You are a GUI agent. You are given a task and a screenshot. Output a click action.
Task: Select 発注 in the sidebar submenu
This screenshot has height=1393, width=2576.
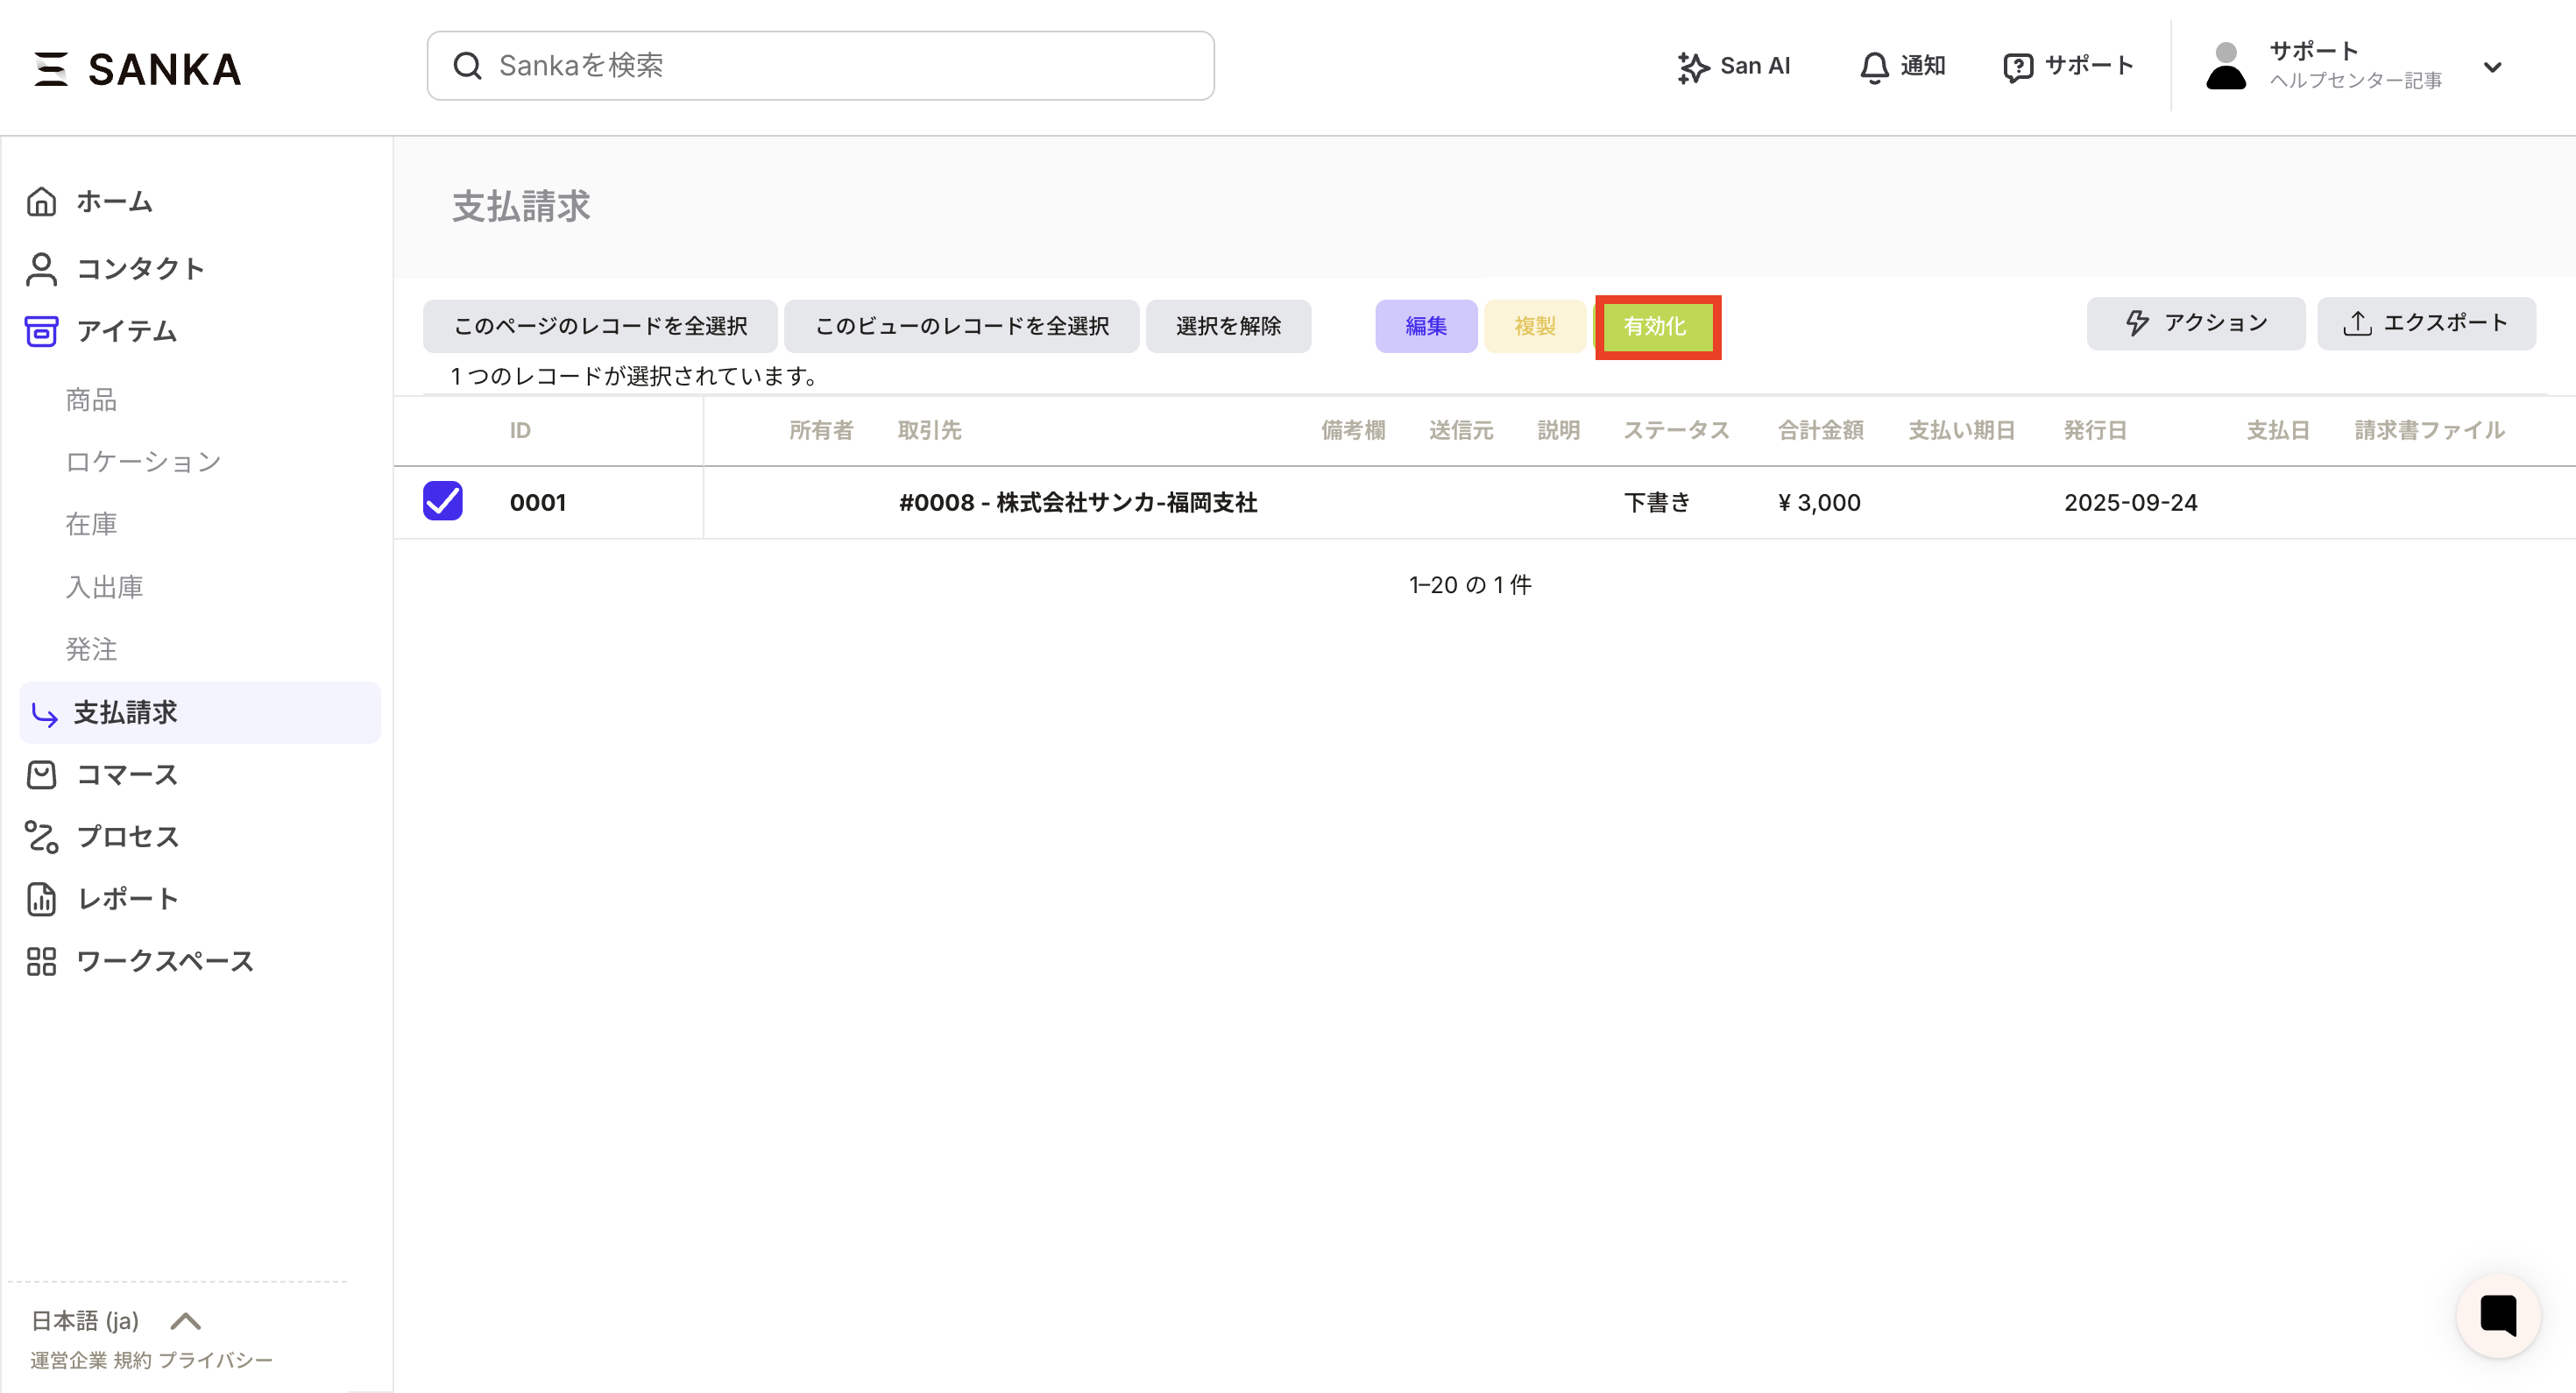(91, 649)
